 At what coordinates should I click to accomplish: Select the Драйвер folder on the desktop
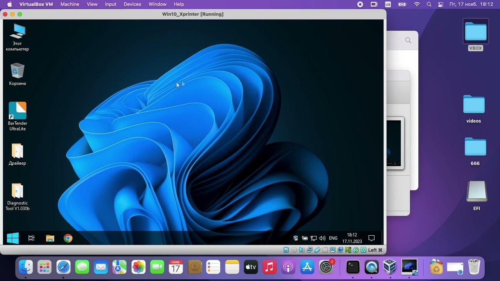tap(17, 155)
